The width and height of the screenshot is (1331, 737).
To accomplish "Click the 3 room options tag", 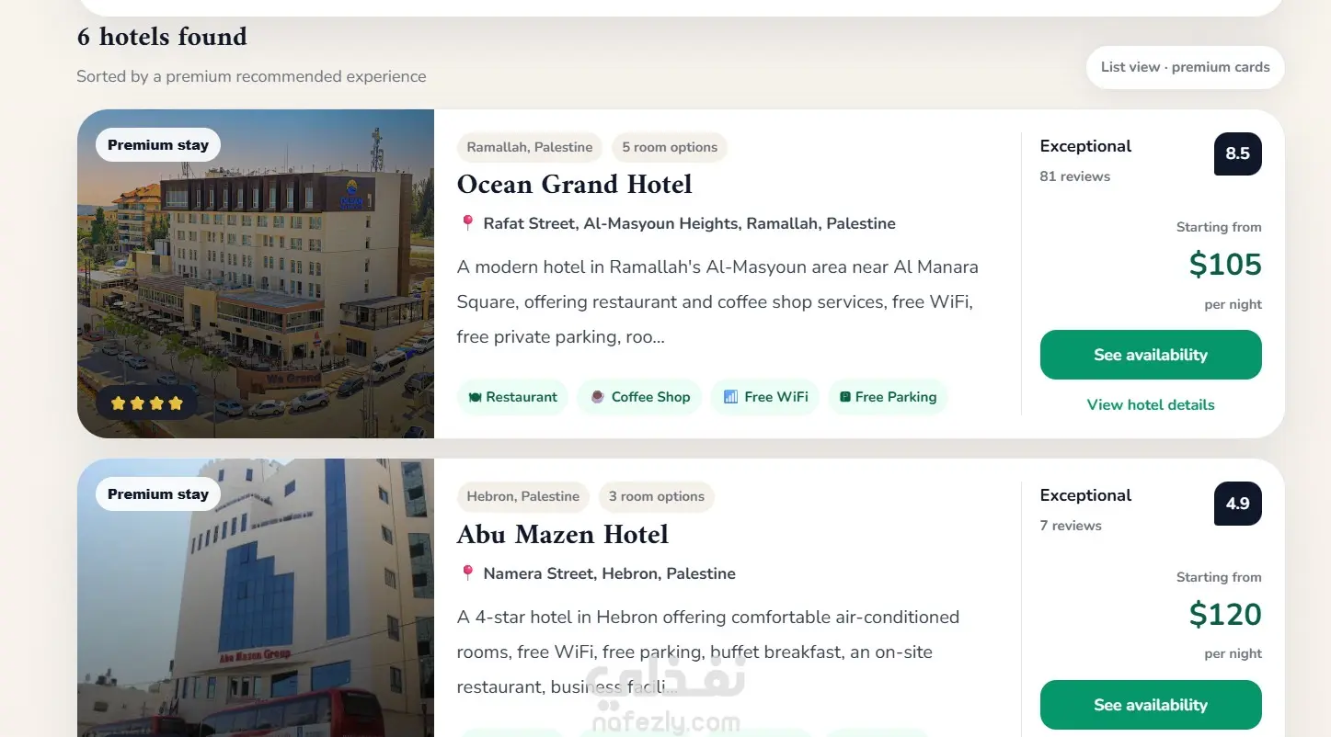I will pos(656,496).
